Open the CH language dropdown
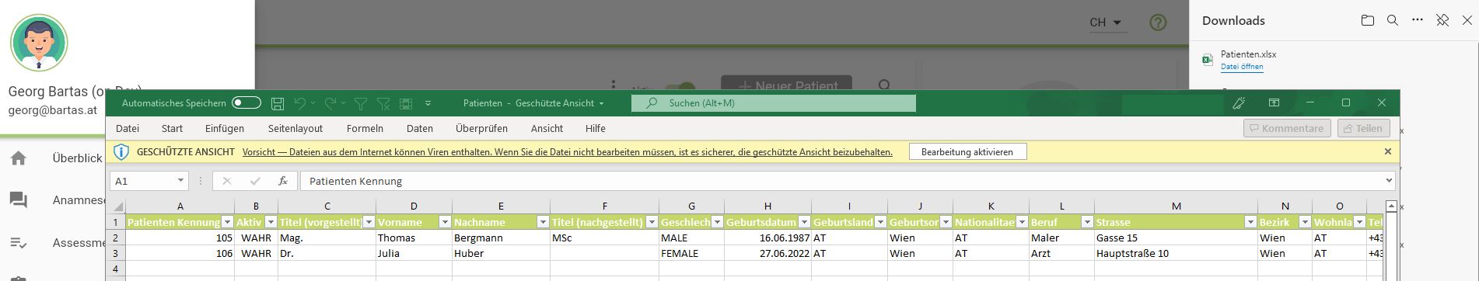 pyautogui.click(x=1105, y=23)
